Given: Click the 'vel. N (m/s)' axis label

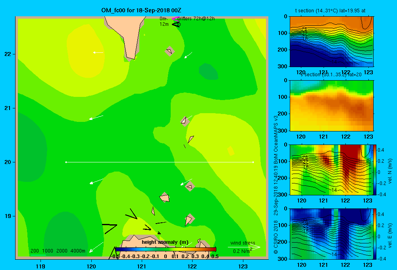Looking at the screenshot, I should 390,171.
